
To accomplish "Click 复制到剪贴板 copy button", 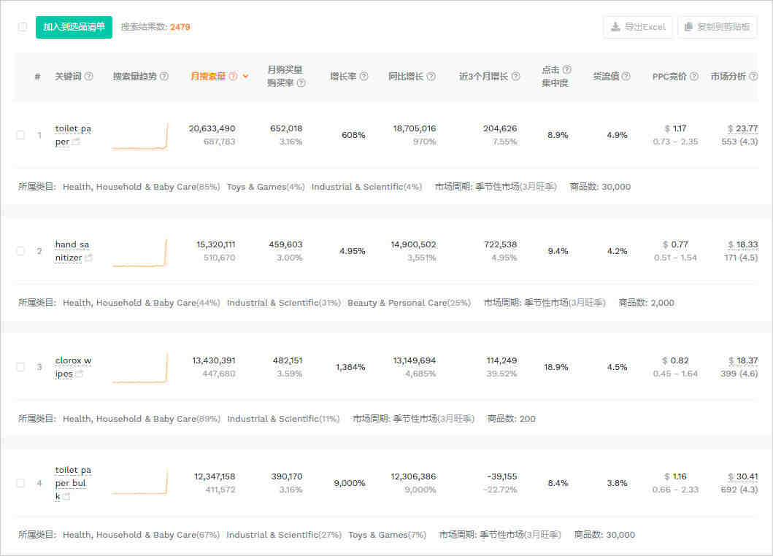I will pos(717,27).
